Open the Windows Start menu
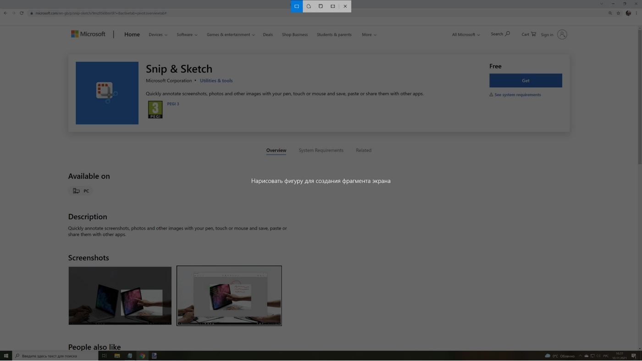642x361 pixels. point(6,356)
